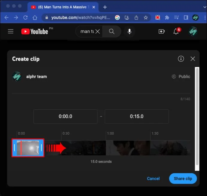Open YouTube notifications bell
The width and height of the screenshot is (207, 196).
tap(176, 32)
